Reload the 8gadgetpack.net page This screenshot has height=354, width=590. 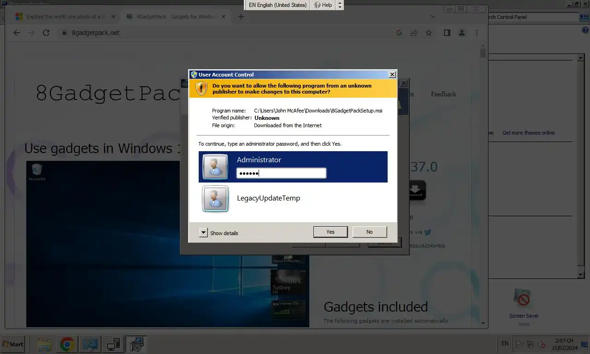46,33
